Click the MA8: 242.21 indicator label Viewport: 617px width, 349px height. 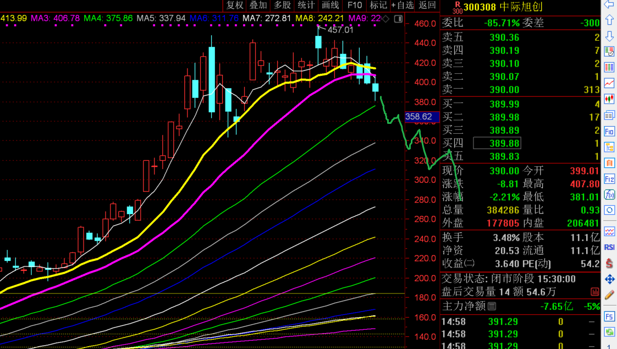coord(320,18)
